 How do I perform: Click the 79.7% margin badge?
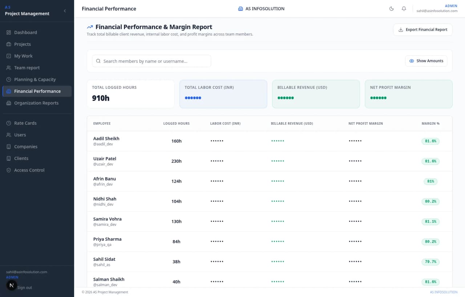tap(430, 261)
